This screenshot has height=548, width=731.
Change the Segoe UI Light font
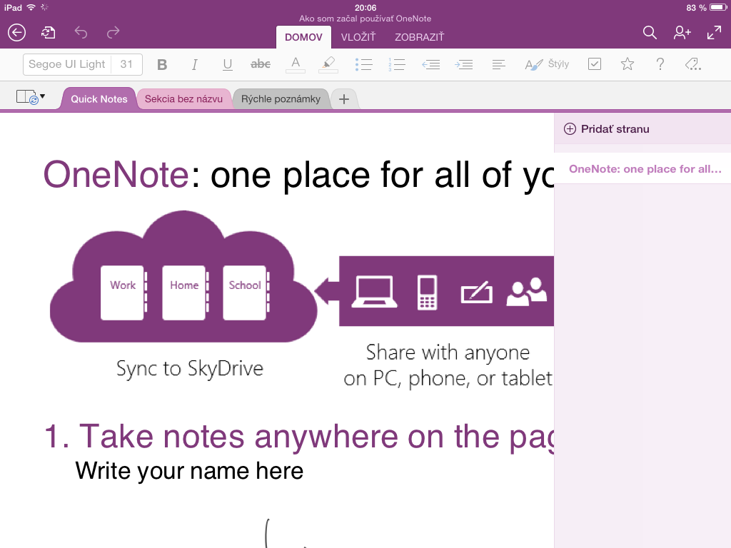pos(67,64)
